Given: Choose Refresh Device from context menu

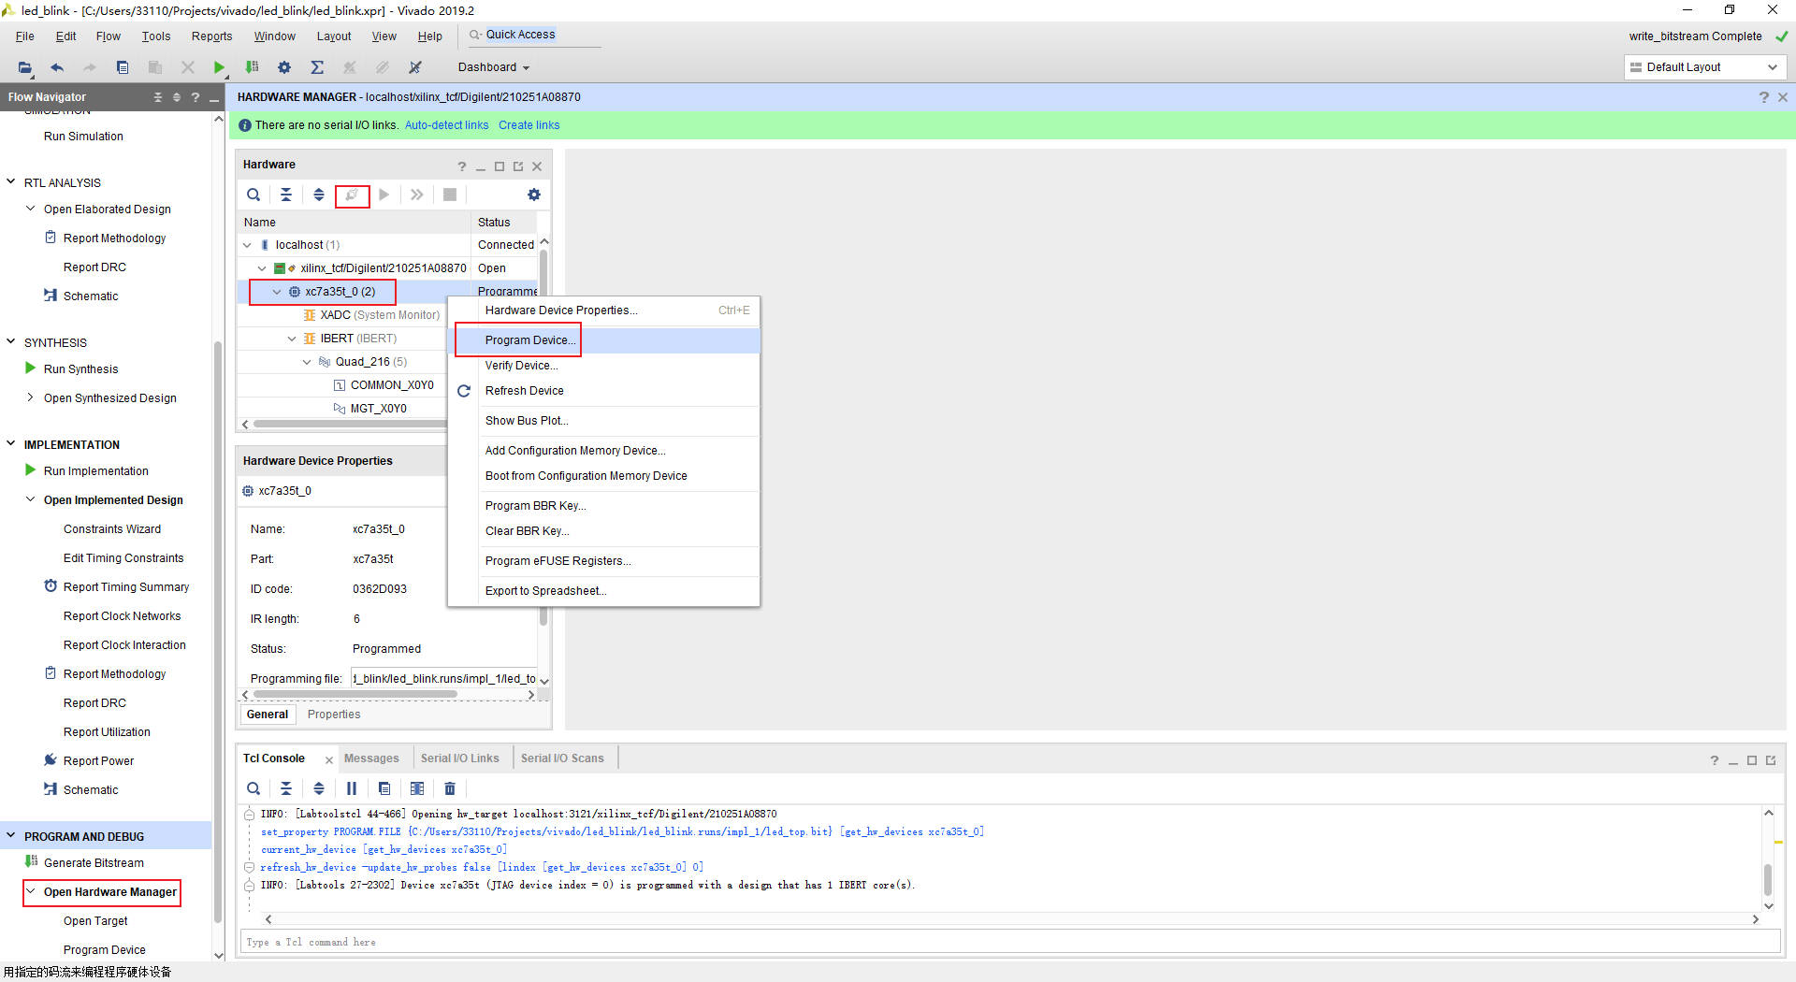Looking at the screenshot, I should [604, 391].
